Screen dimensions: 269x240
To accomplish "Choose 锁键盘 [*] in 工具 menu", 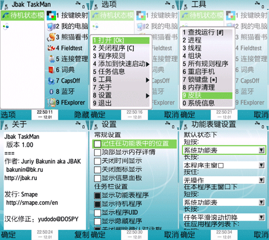I will coord(207,79).
